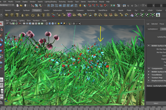Click the blue shaded cube icon in viewport toolbar
Viewport: 166px width, 110px height.
pyautogui.click(x=50, y=24)
